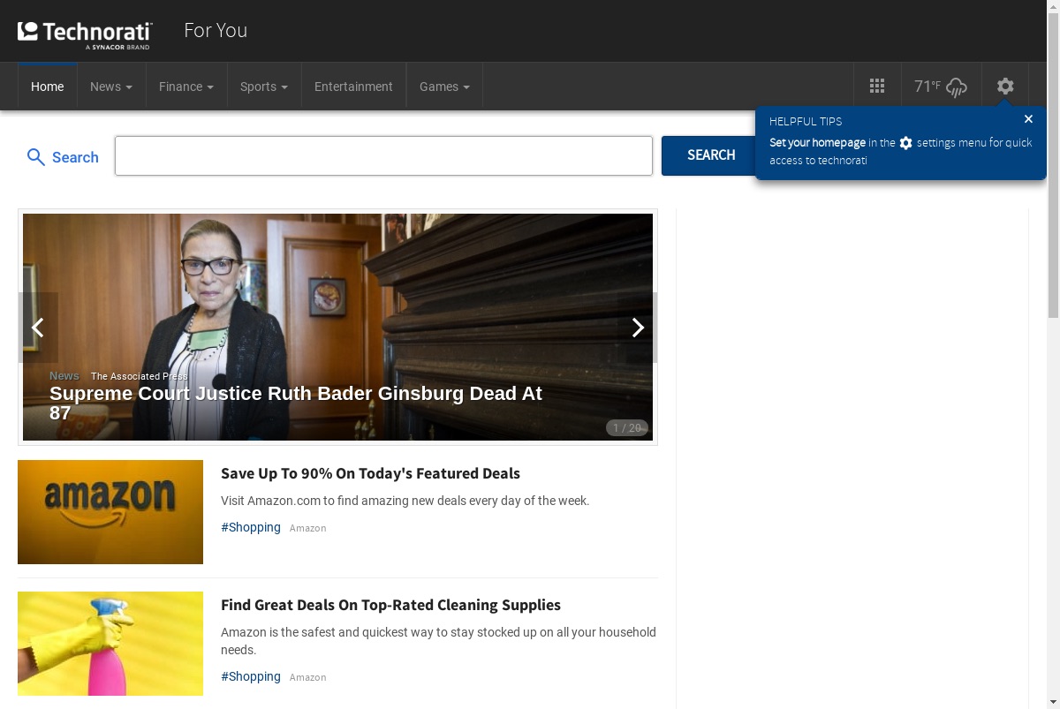Click Set your homepage tip text

pyautogui.click(x=817, y=142)
